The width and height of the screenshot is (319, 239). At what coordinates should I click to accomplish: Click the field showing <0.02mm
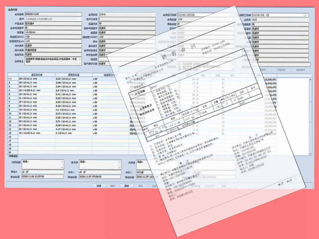click(53, 32)
